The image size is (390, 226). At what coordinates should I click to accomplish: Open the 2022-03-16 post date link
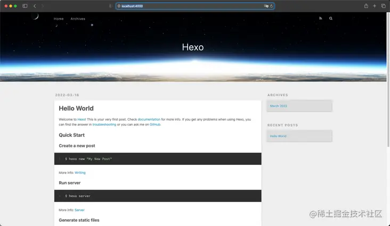[67, 95]
